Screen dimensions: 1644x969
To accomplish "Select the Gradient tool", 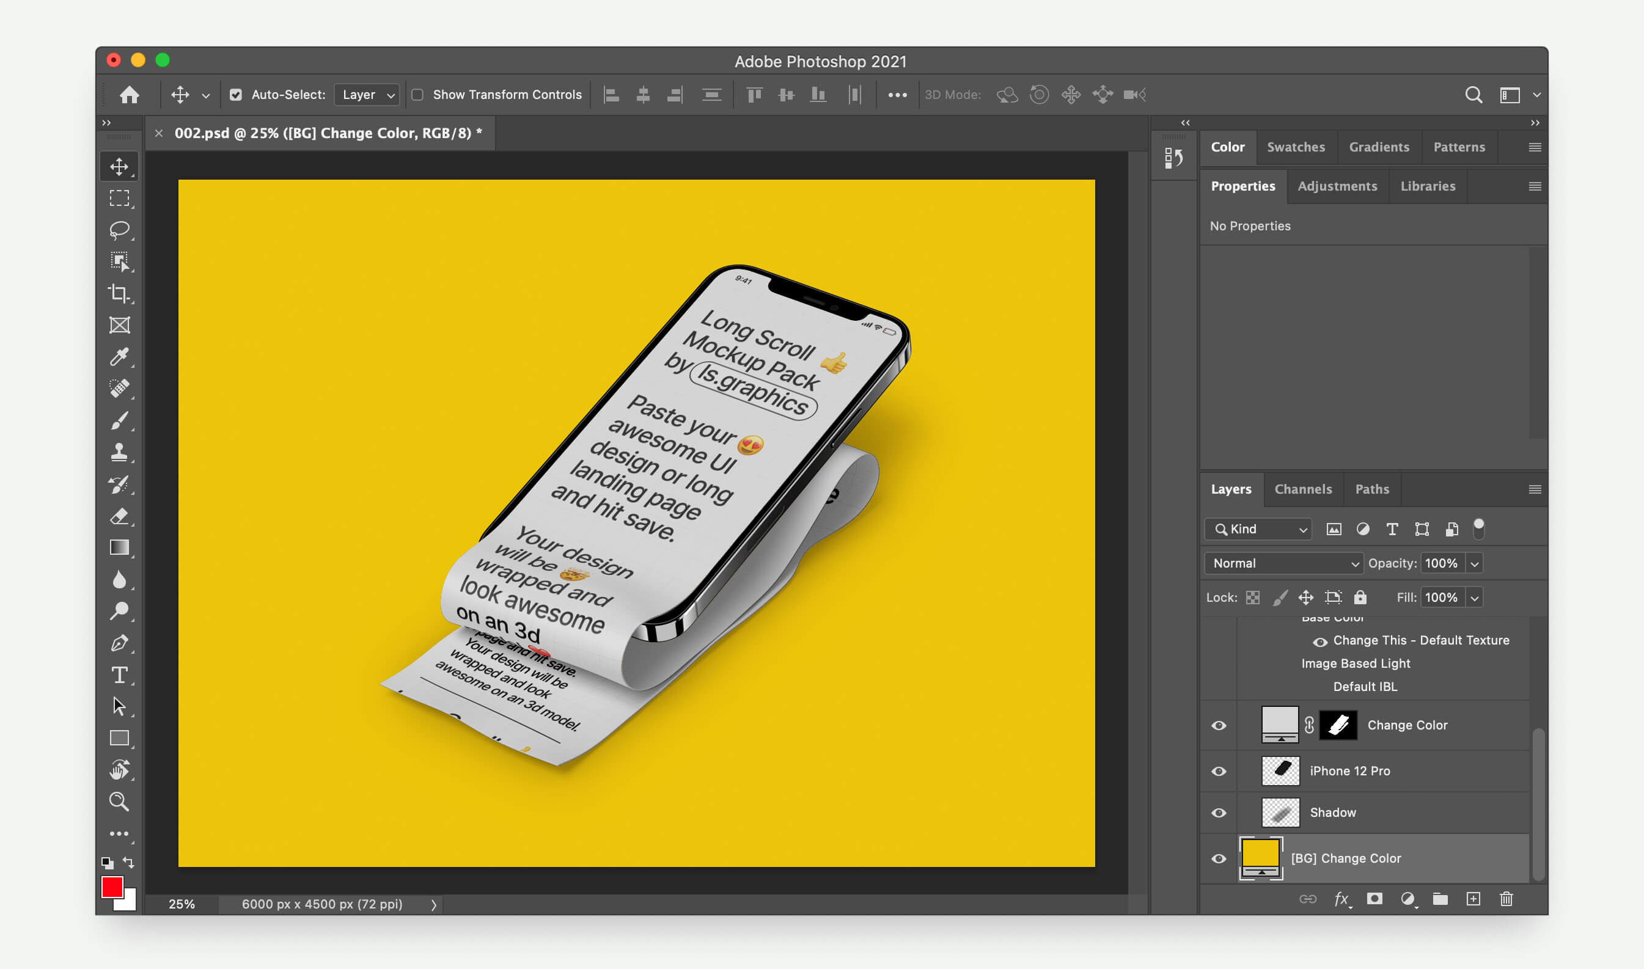I will (119, 547).
